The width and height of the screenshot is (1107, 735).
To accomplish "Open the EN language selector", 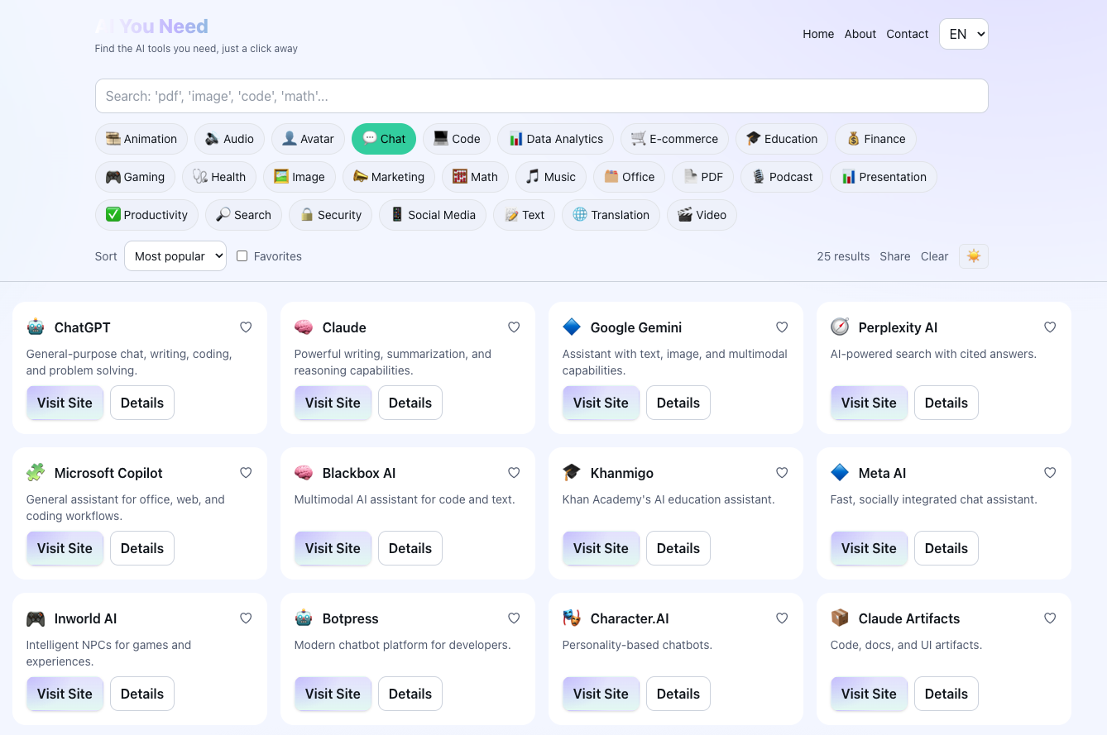I will [964, 34].
